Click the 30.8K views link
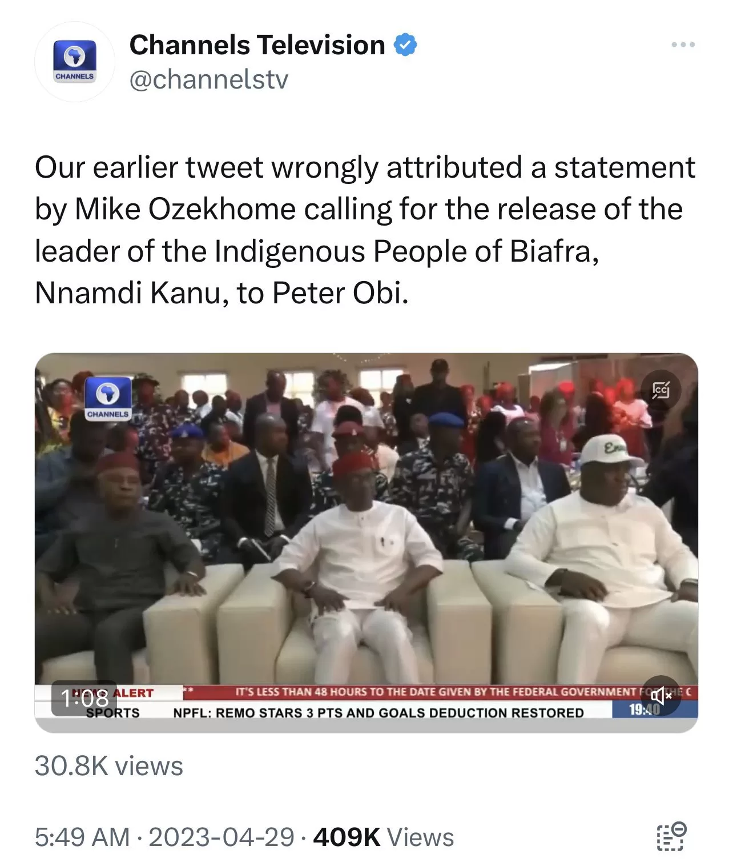This screenshot has width=733, height=862. [x=108, y=764]
